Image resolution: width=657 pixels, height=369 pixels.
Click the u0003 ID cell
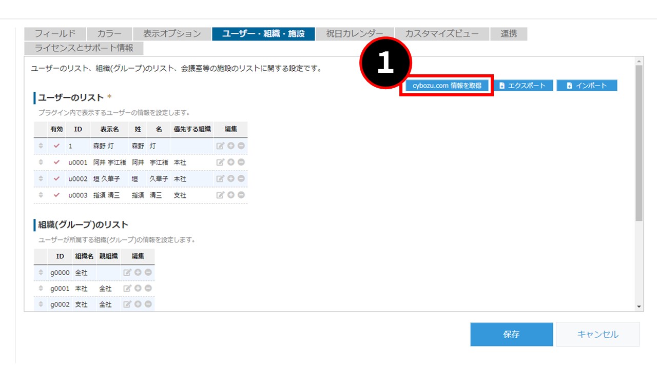(x=78, y=195)
